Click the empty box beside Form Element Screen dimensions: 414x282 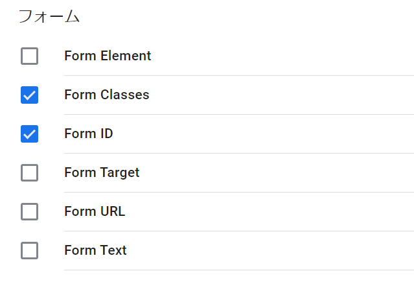point(29,56)
